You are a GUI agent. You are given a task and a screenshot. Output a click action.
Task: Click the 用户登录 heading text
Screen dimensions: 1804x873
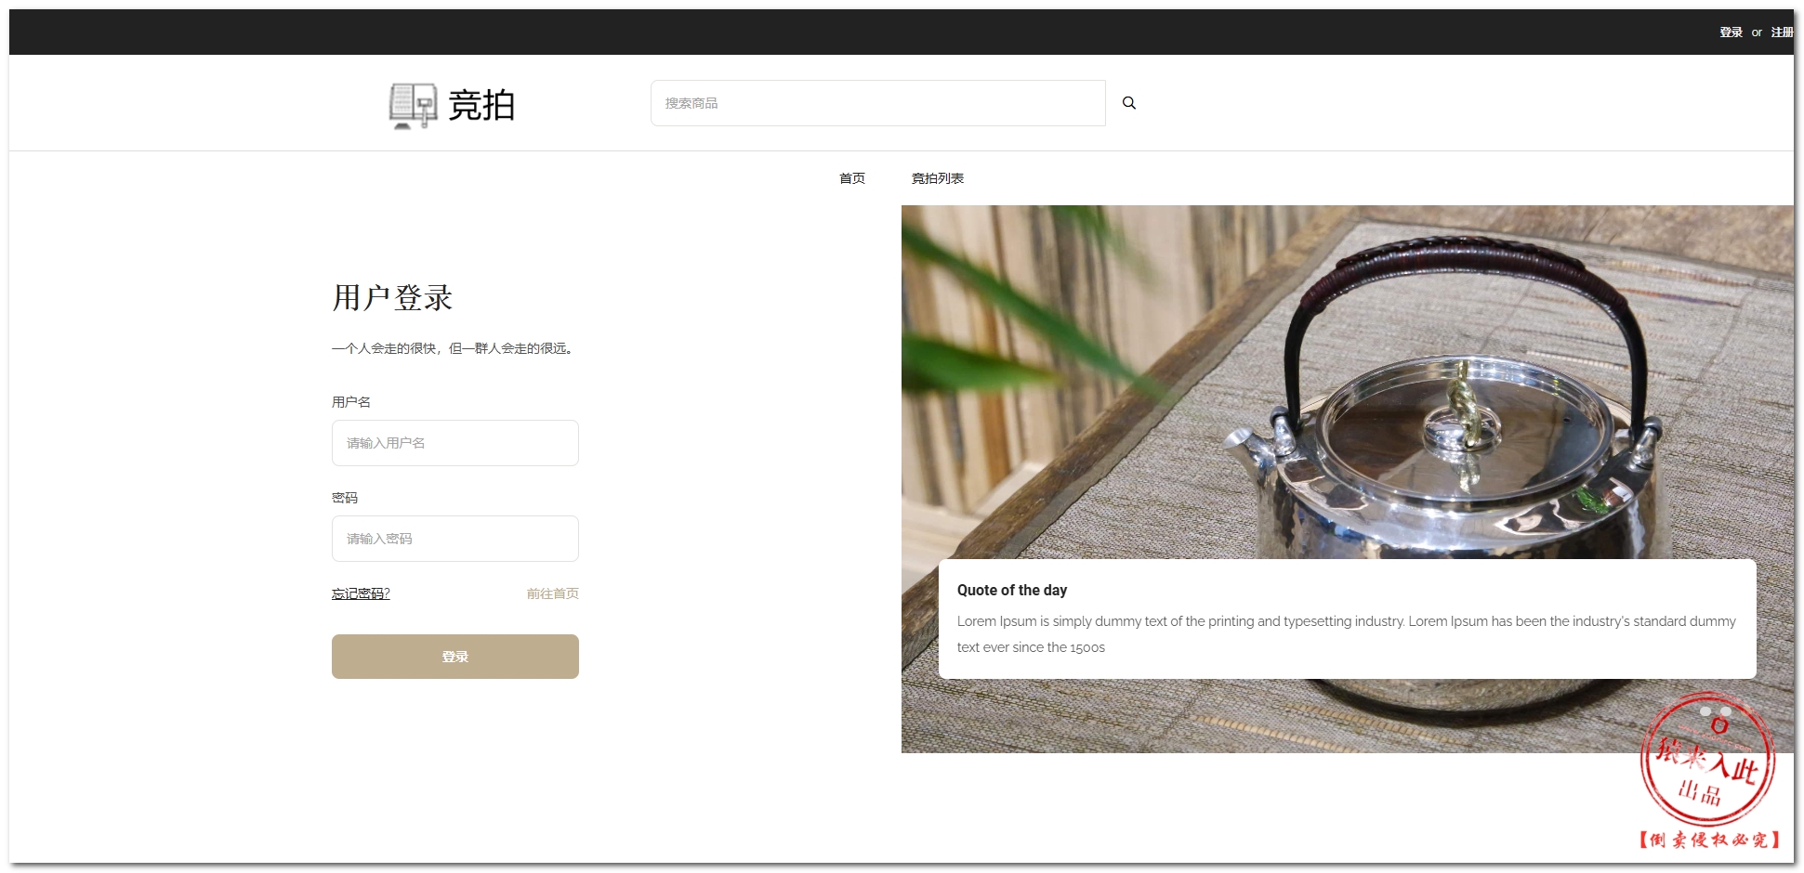tap(392, 298)
